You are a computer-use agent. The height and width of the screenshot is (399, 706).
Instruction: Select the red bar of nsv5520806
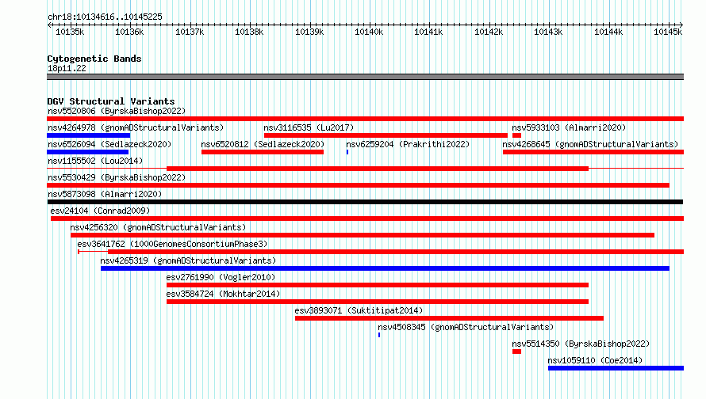click(365, 119)
